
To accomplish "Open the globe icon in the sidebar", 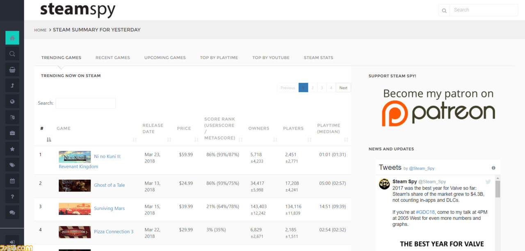I will [x=12, y=101].
